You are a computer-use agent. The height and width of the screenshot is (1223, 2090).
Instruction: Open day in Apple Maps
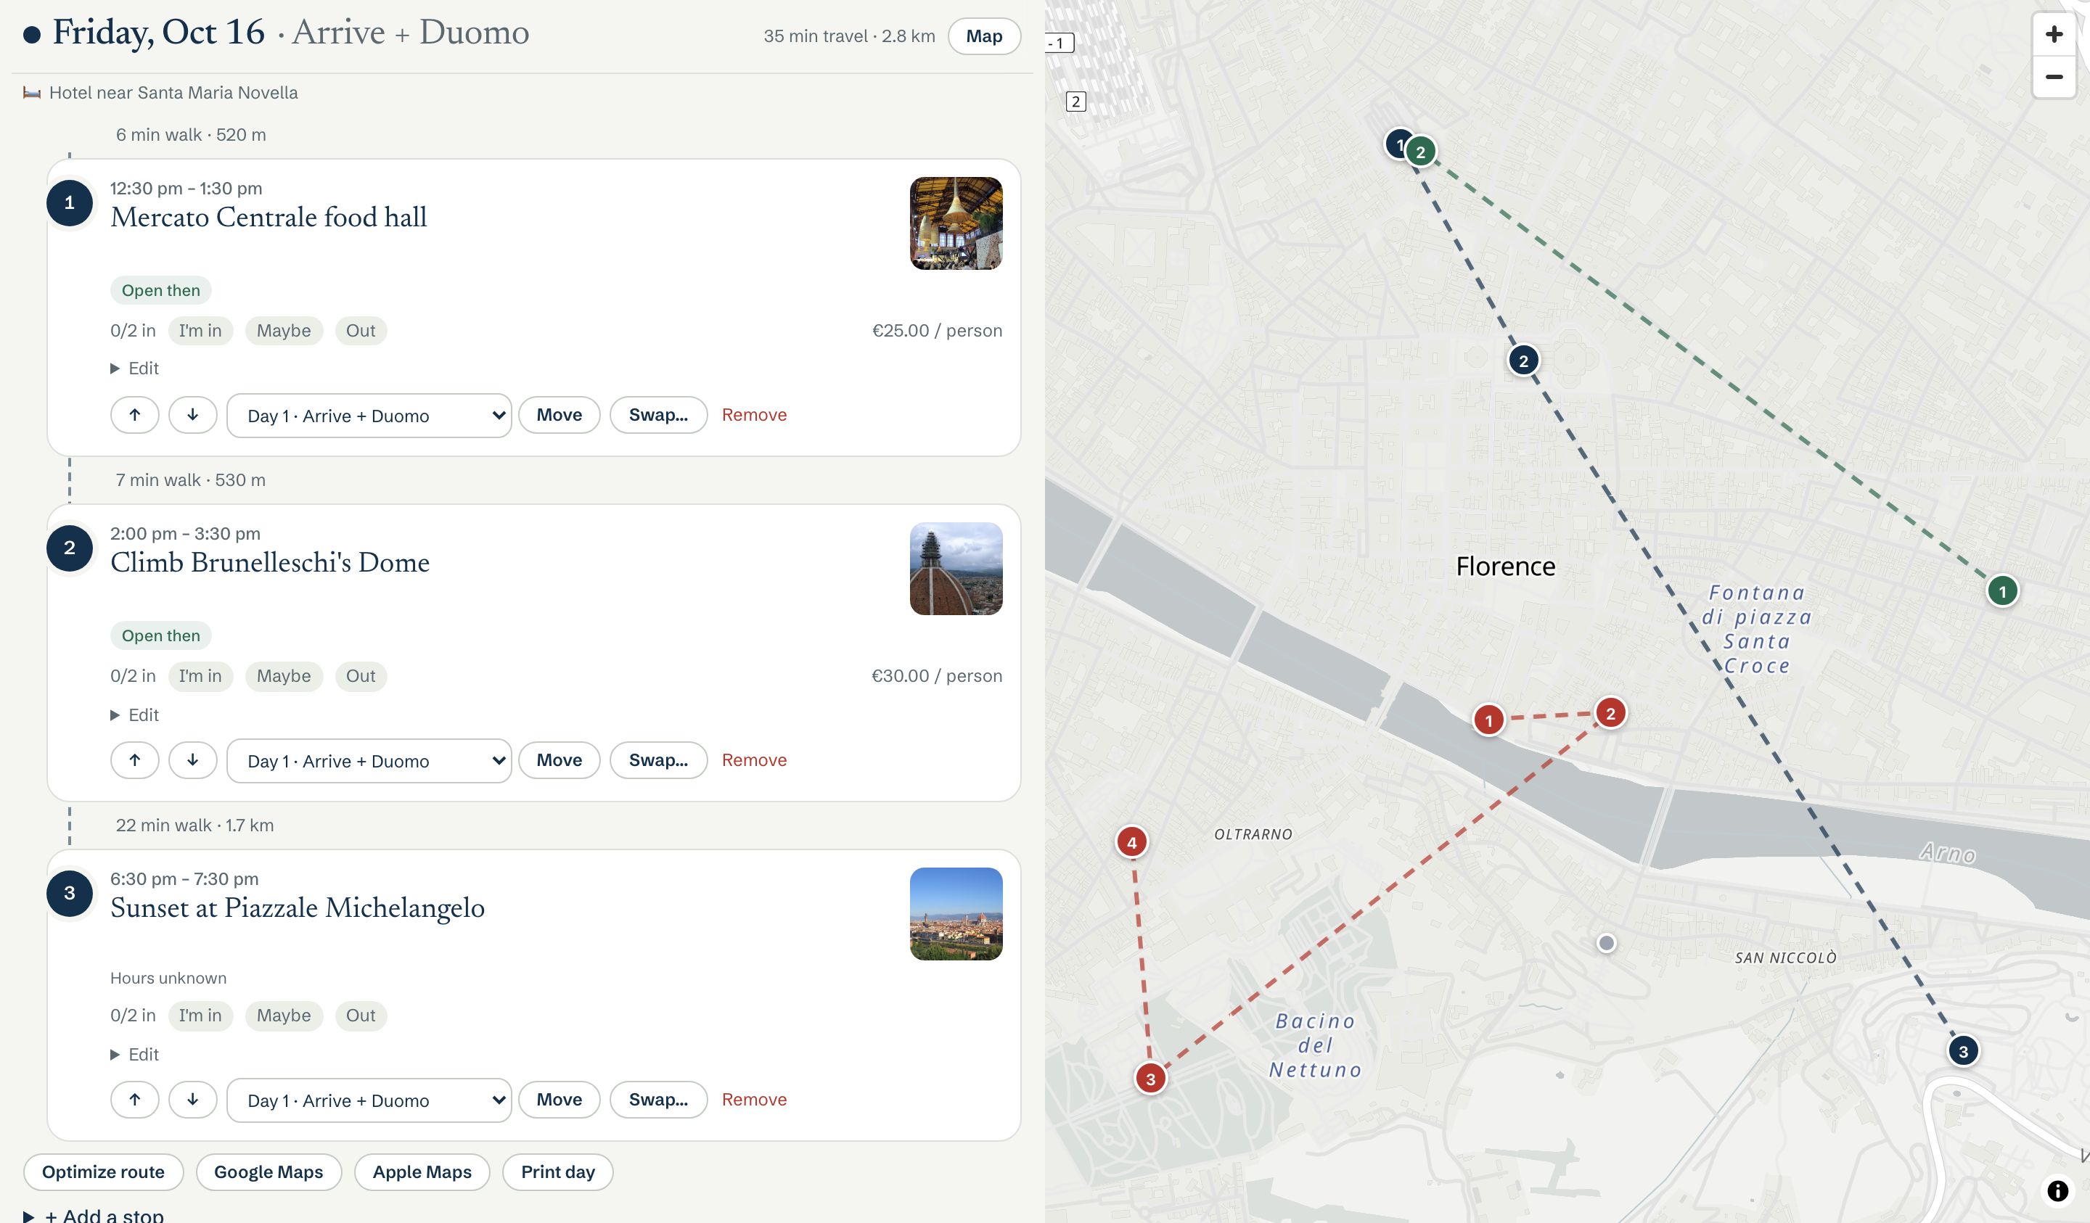[422, 1171]
